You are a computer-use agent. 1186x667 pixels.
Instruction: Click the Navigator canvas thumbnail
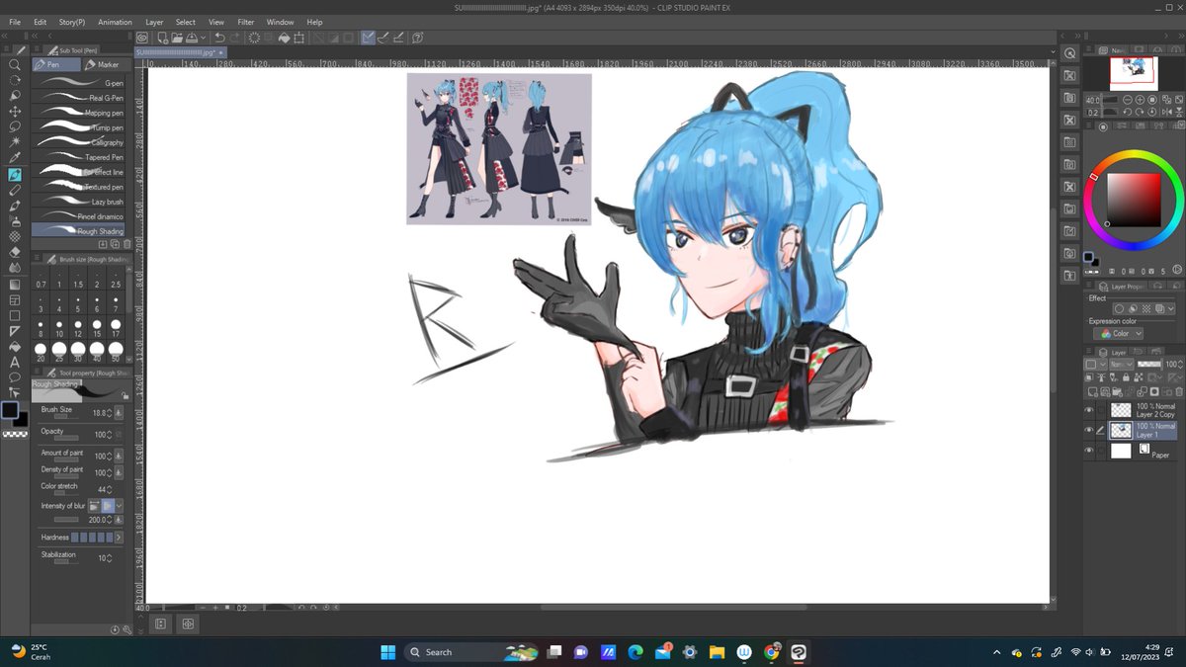[x=1134, y=73]
